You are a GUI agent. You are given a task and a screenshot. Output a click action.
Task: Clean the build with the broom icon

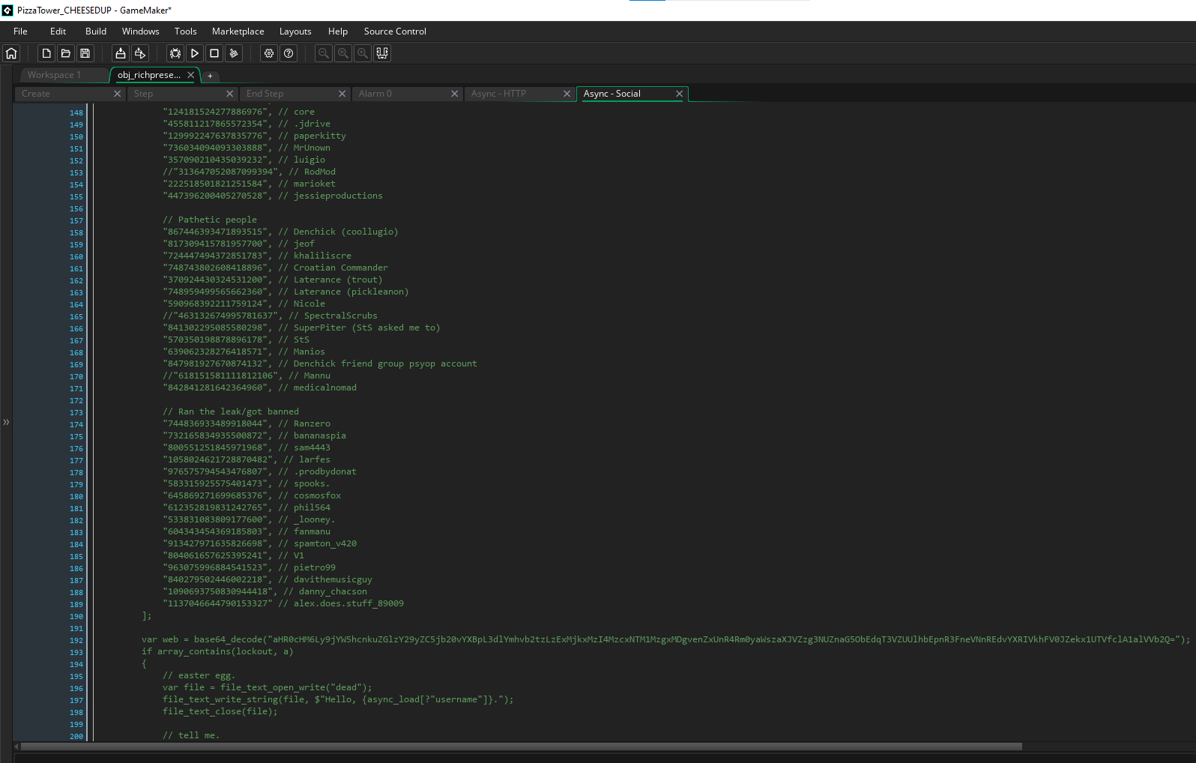point(234,53)
